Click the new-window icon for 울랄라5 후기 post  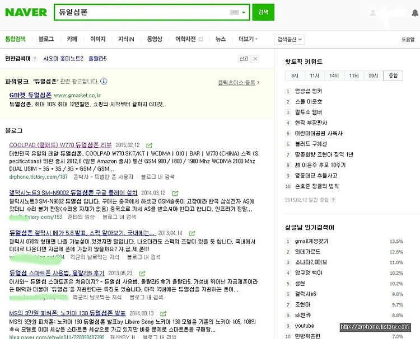pos(142,273)
